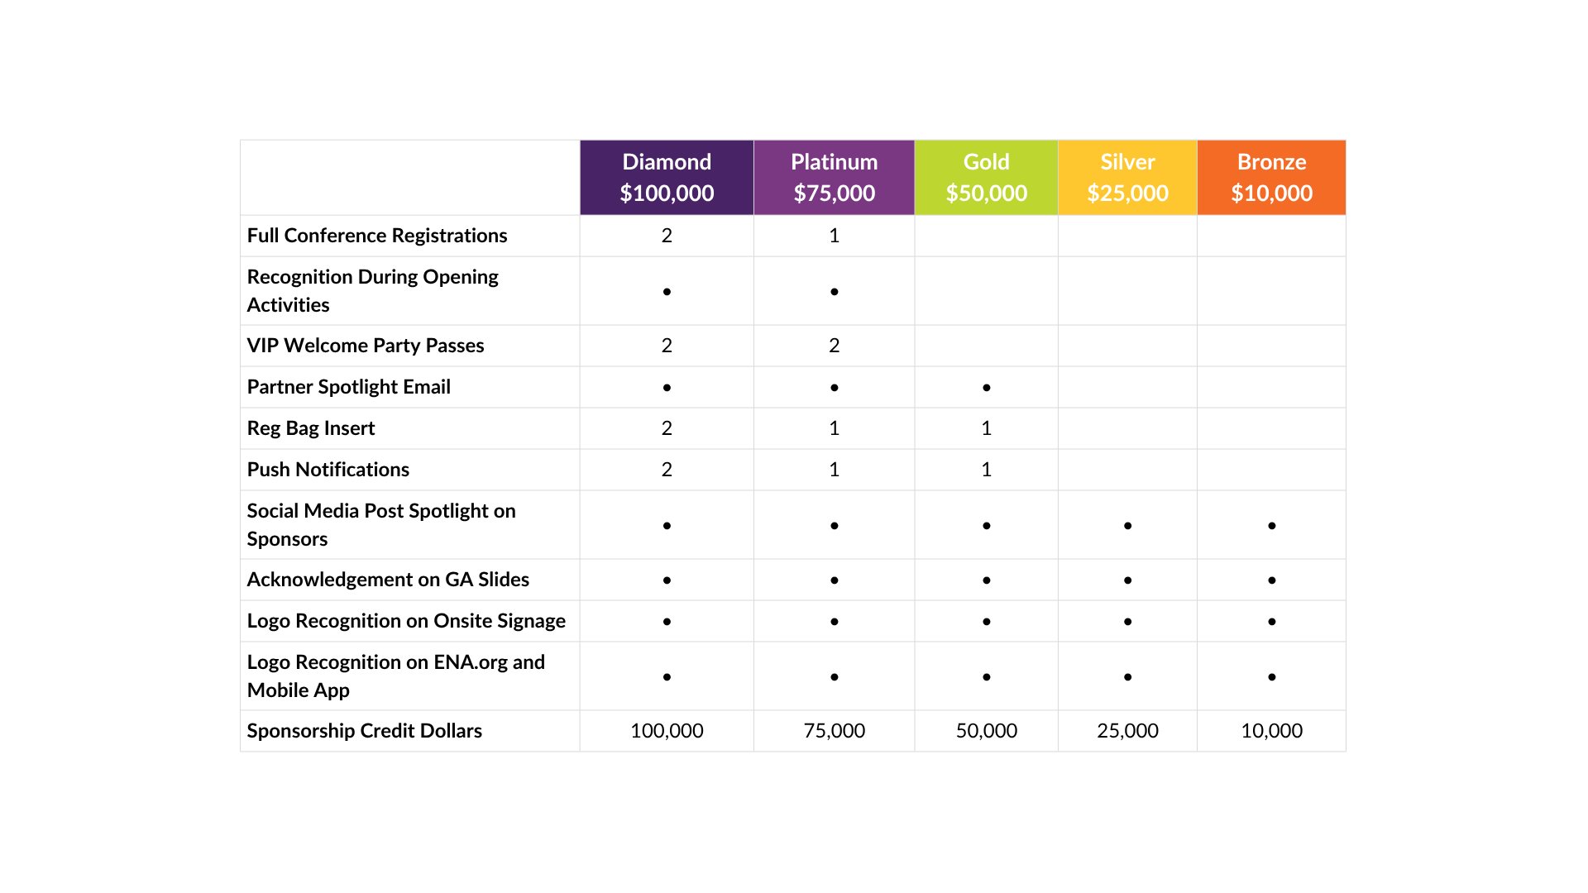Select Acknowledgement on GA Slides label
1588x893 pixels.
point(388,580)
